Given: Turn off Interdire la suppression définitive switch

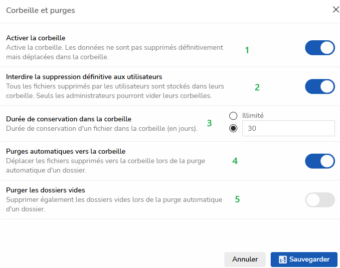Looking at the screenshot, I should tap(320, 87).
